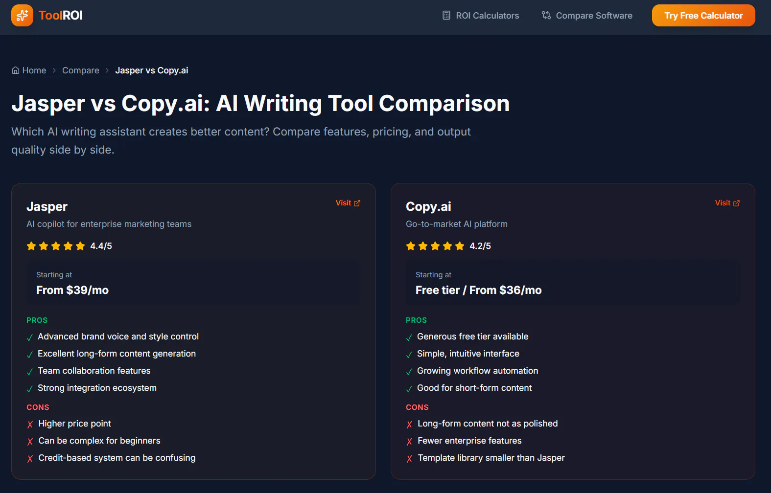
Task: Click the From $39/mo price
Action: tap(72, 291)
